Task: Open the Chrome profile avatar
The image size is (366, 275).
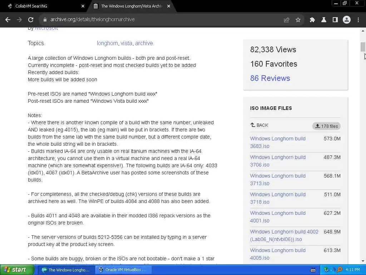Action: [x=347, y=20]
